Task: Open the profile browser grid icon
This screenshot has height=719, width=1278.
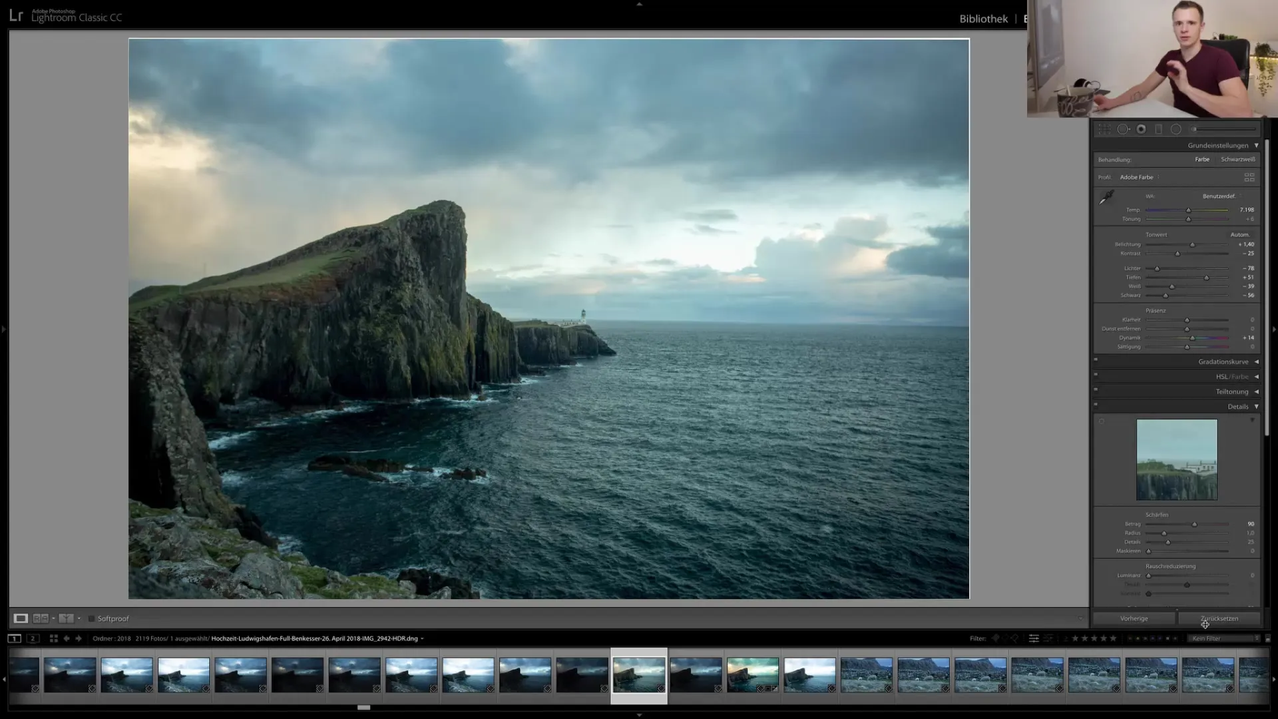Action: click(x=1249, y=177)
